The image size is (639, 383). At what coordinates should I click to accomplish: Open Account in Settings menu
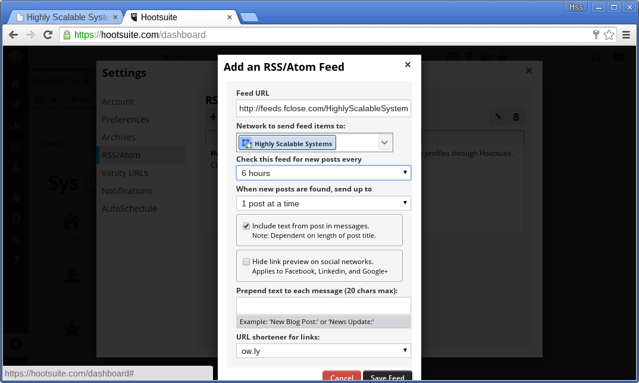click(x=118, y=102)
